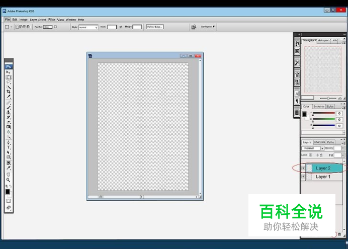Toggle the Anti-alias checkbox beside Feather
Image resolution: width=348 pixels, height=249 pixels.
55,27
